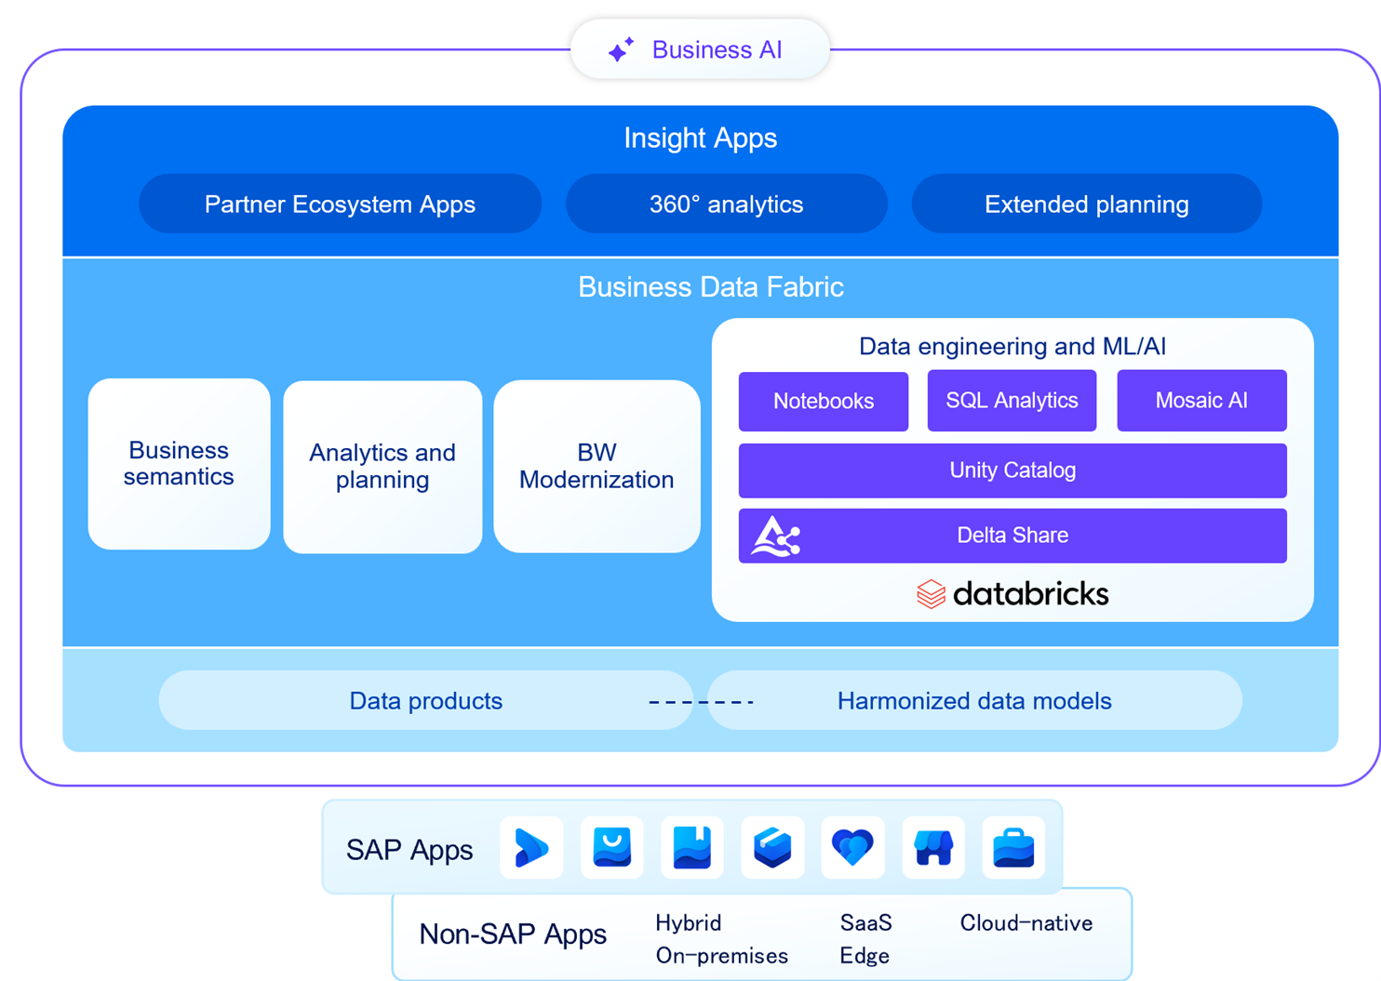Click the 360° analytics pill

point(726,205)
